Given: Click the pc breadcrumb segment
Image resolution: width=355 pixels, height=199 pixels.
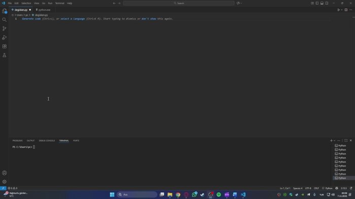Looking at the screenshot, I should point(27,15).
